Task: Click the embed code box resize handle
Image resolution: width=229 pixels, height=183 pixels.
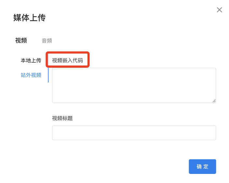Action: point(214,101)
